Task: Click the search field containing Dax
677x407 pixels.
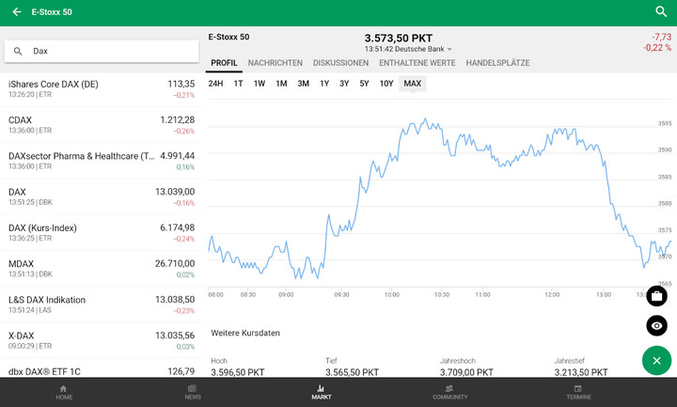Action: [x=102, y=51]
